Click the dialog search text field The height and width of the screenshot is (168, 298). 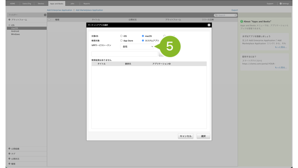pyautogui.click(x=125, y=54)
